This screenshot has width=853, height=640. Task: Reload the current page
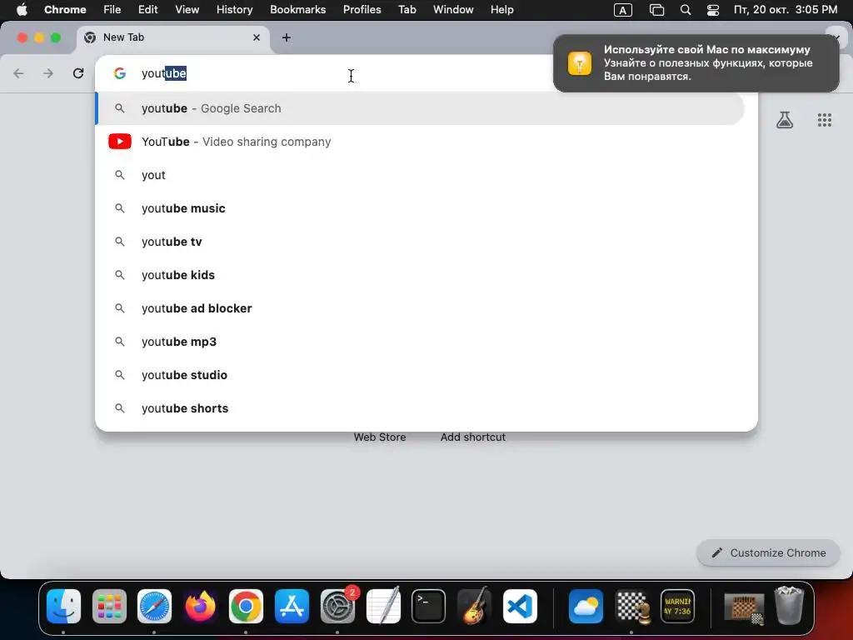(x=78, y=73)
